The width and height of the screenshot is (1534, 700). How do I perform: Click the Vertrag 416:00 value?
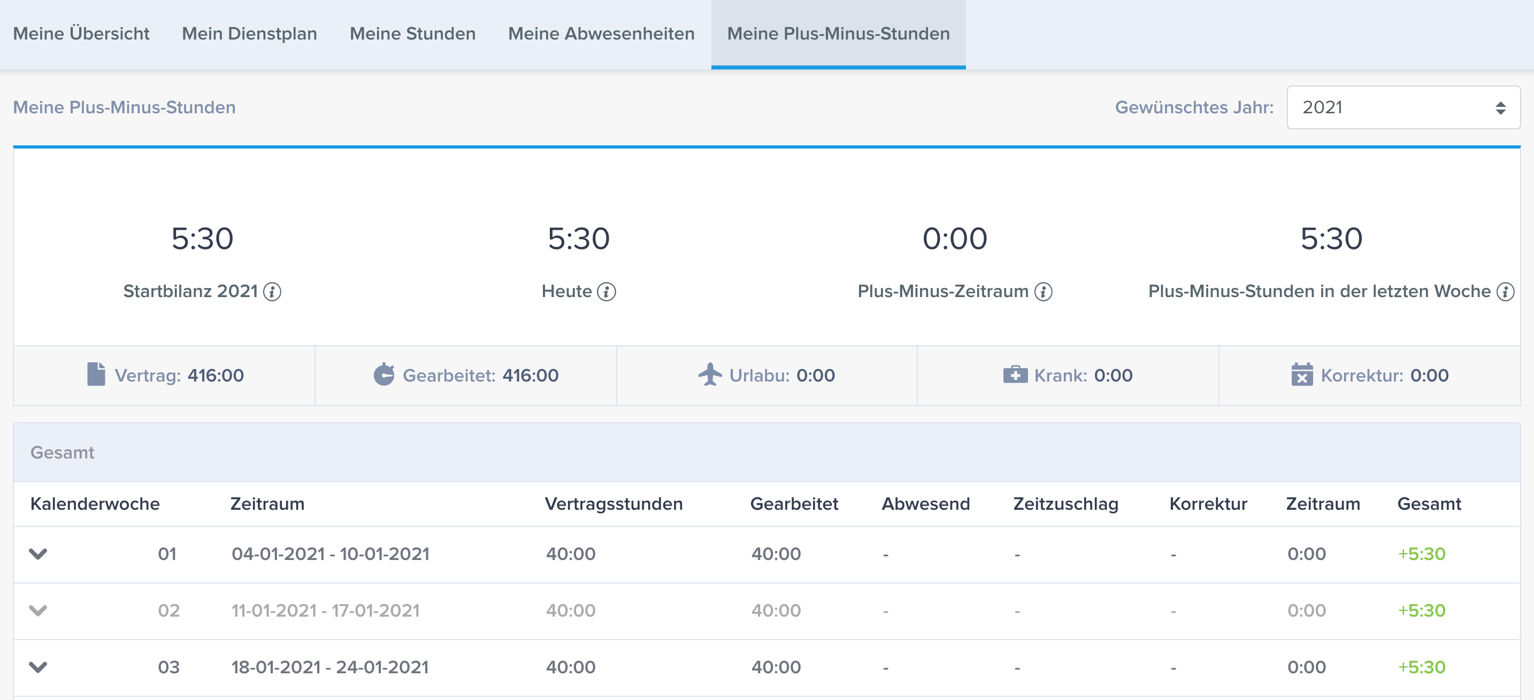pos(216,375)
